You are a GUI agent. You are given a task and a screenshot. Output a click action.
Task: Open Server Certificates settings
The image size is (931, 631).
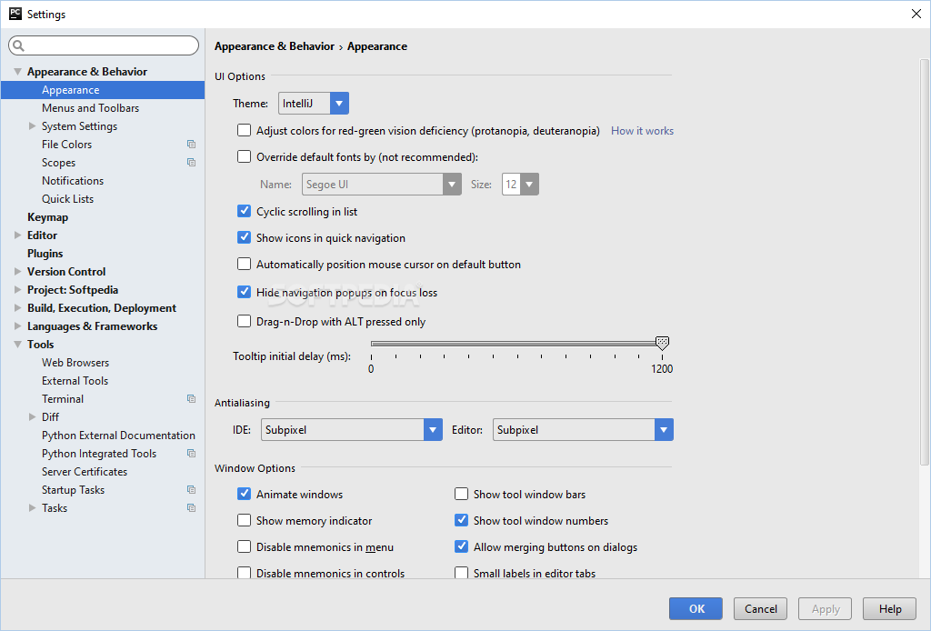pos(85,472)
